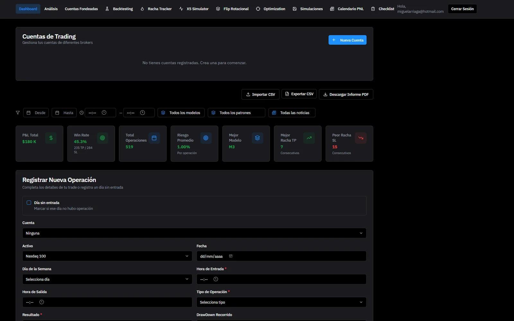Click layers icon in Mejor Modelo card

coord(257,138)
